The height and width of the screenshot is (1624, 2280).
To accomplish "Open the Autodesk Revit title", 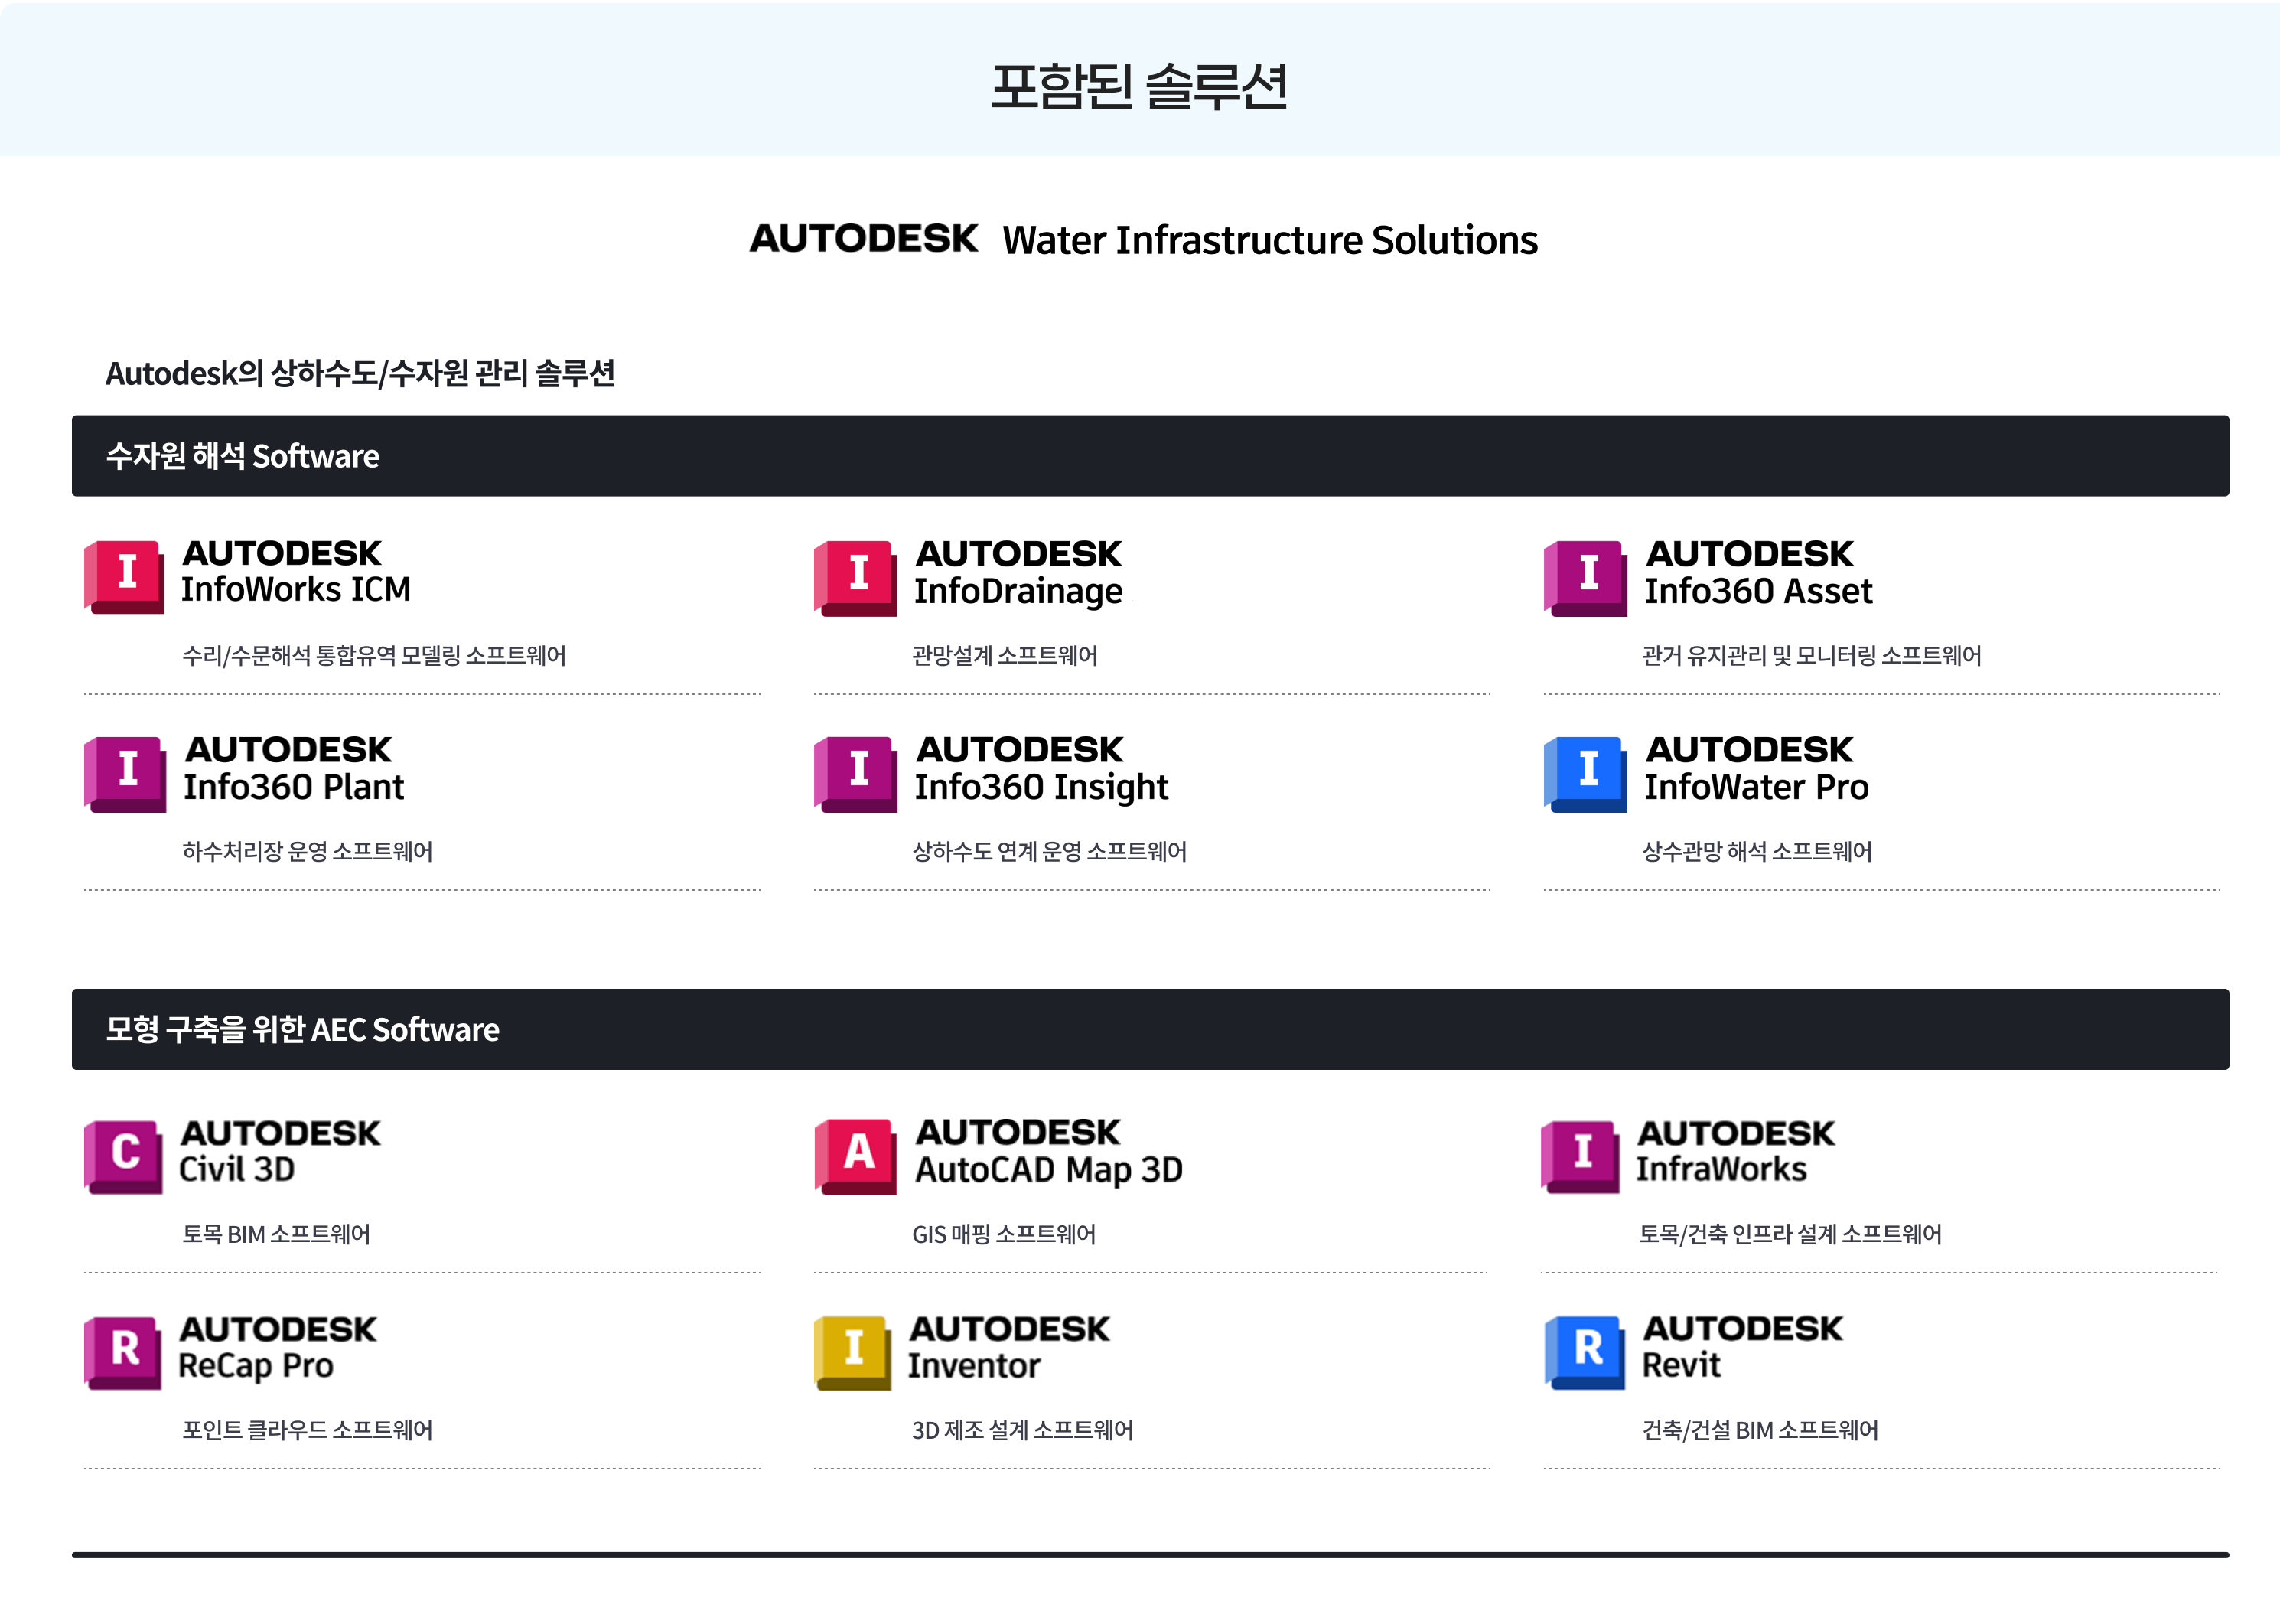I will [x=1742, y=1346].
